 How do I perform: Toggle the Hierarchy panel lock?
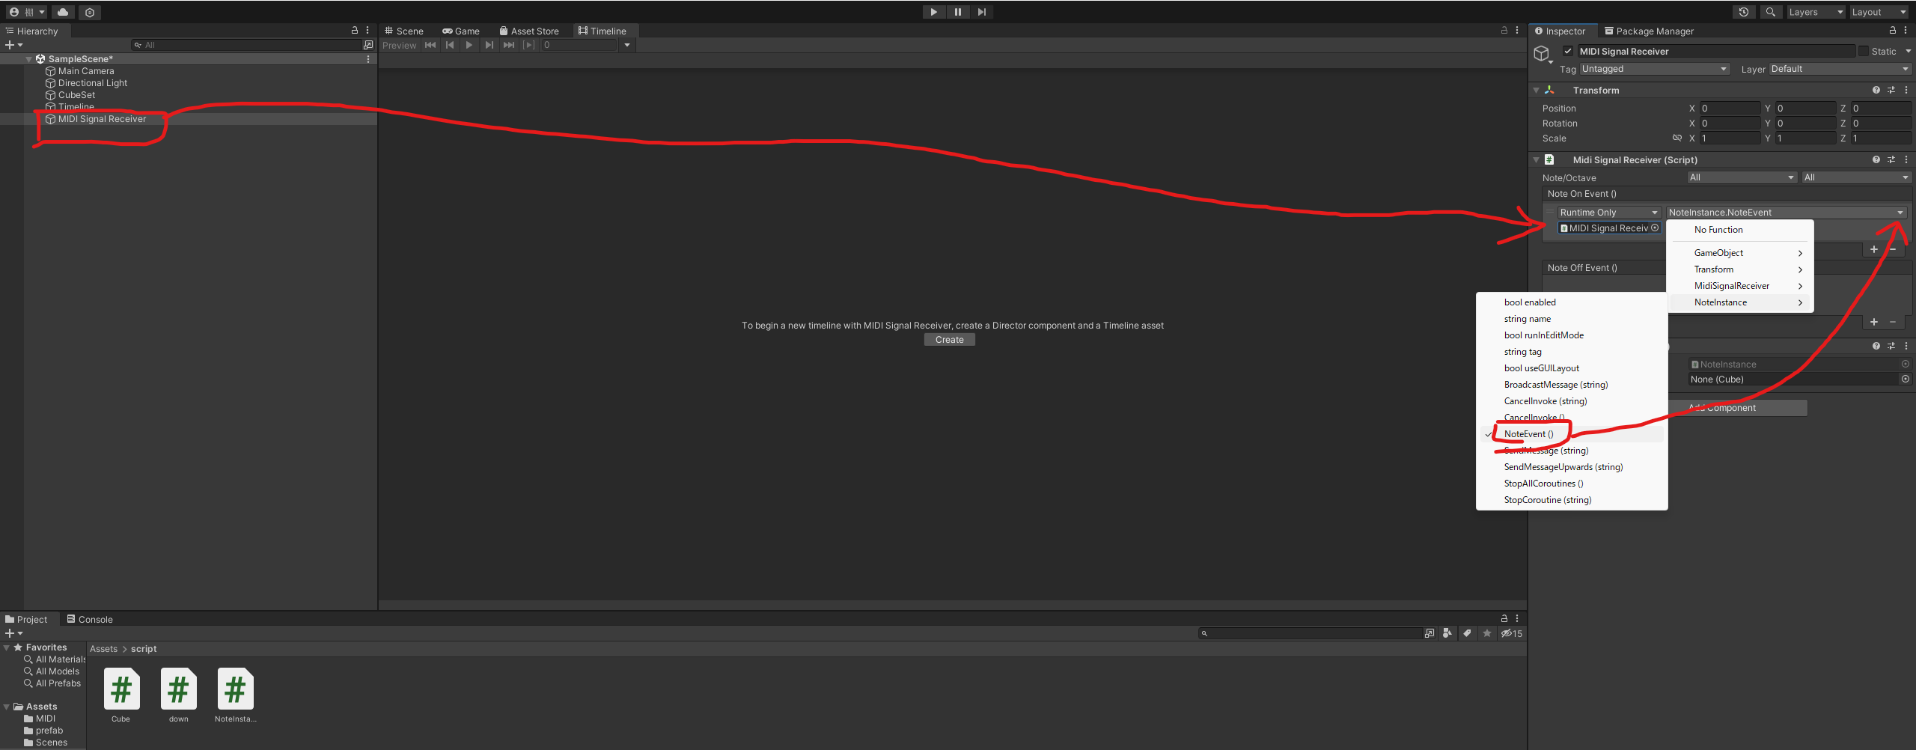[355, 31]
